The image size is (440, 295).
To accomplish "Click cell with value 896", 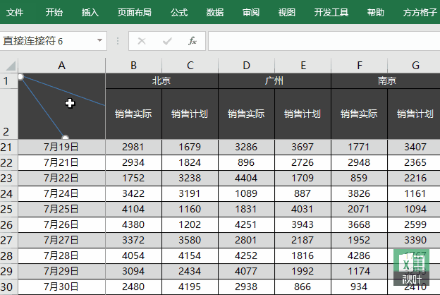I will pyautogui.click(x=246, y=162).
